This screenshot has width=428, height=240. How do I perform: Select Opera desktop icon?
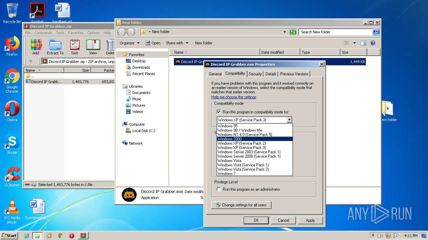tap(12, 112)
